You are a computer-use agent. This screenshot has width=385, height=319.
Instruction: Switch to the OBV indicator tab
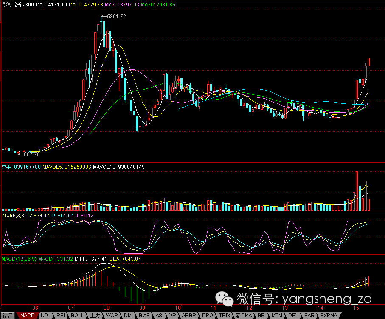(x=293, y=316)
